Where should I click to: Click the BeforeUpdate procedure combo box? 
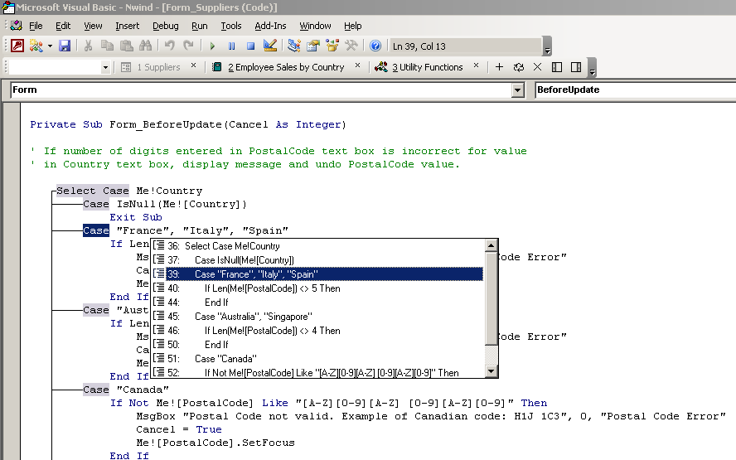(636, 90)
